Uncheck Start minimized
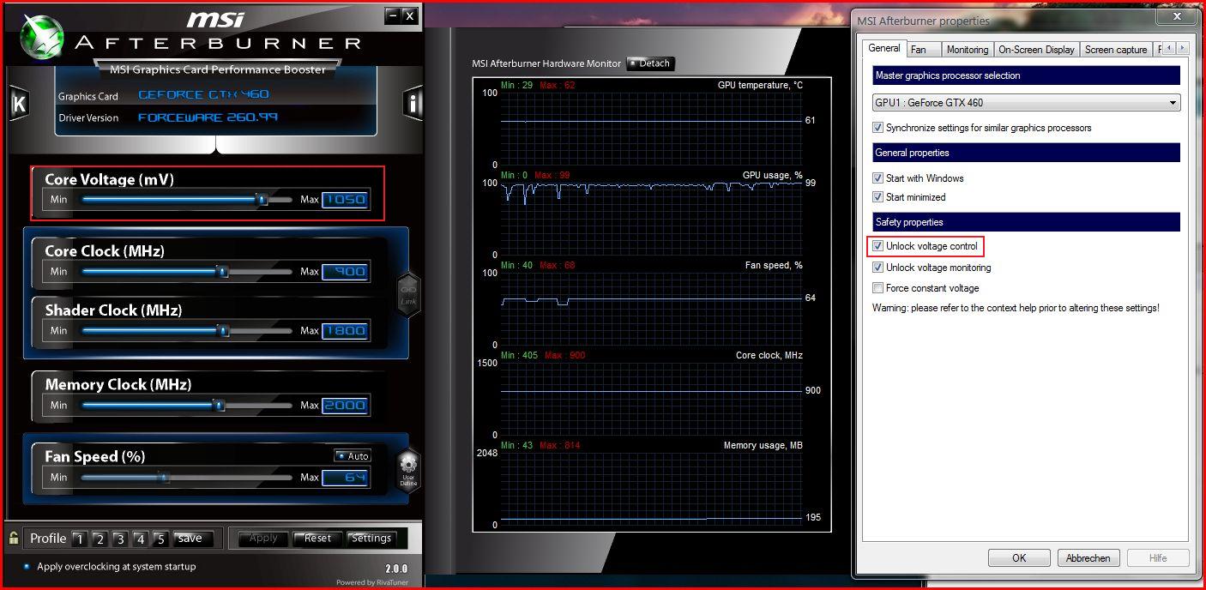 pos(877,197)
